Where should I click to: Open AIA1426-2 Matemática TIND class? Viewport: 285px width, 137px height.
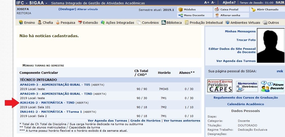[47, 103]
